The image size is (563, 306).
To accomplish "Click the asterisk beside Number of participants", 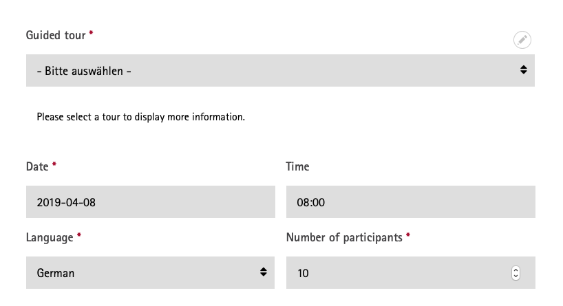I will click(408, 237).
